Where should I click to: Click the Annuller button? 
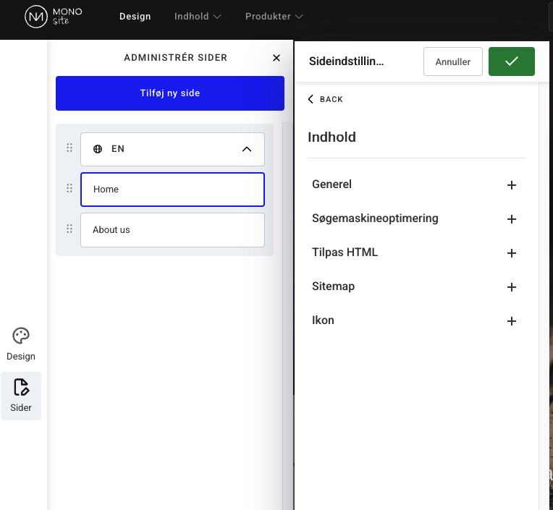point(452,61)
